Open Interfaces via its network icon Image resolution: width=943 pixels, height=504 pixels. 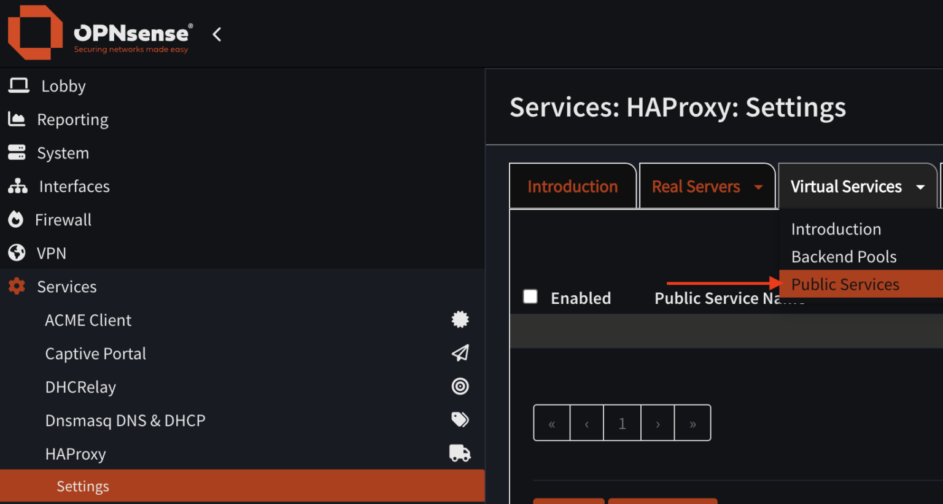(x=17, y=186)
